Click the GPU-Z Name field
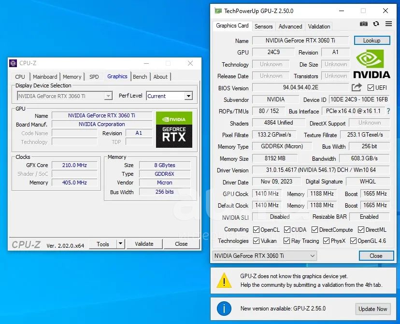The width and height of the screenshot is (400, 324). tap(300, 40)
